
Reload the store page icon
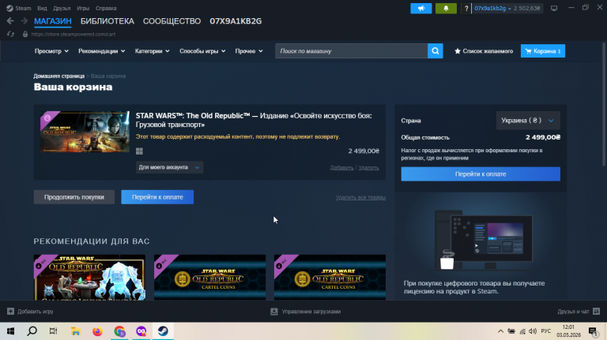pos(10,34)
